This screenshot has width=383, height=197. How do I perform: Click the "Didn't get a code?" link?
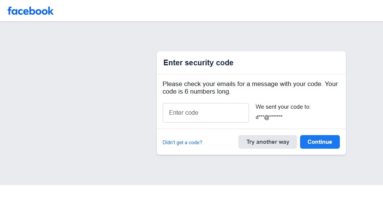[182, 142]
